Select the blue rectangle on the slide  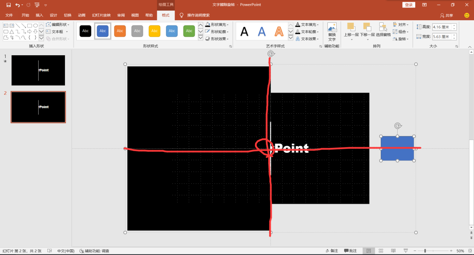(x=397, y=148)
